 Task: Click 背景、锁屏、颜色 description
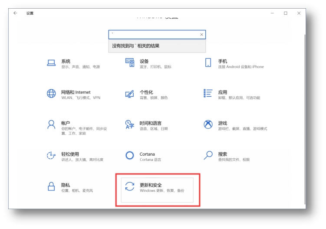(154, 98)
